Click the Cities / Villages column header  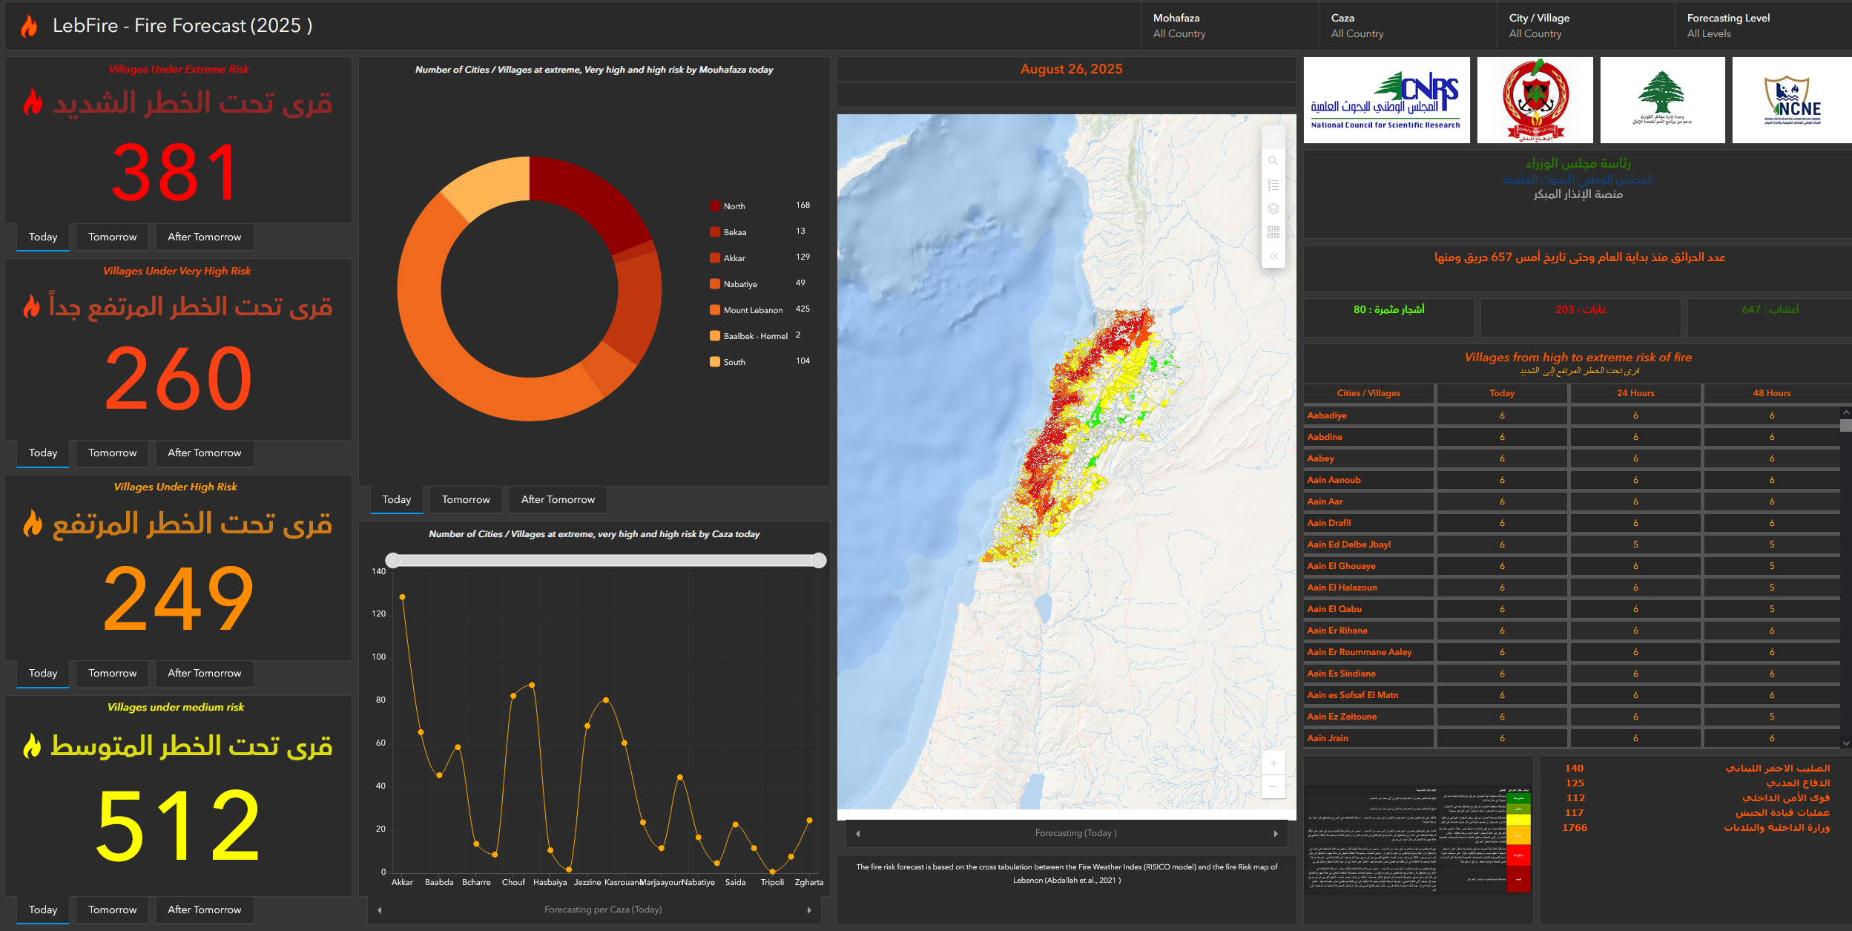point(1369,394)
